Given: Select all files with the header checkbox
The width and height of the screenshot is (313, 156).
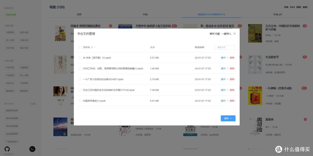Looking at the screenshot, I should click(80, 47).
